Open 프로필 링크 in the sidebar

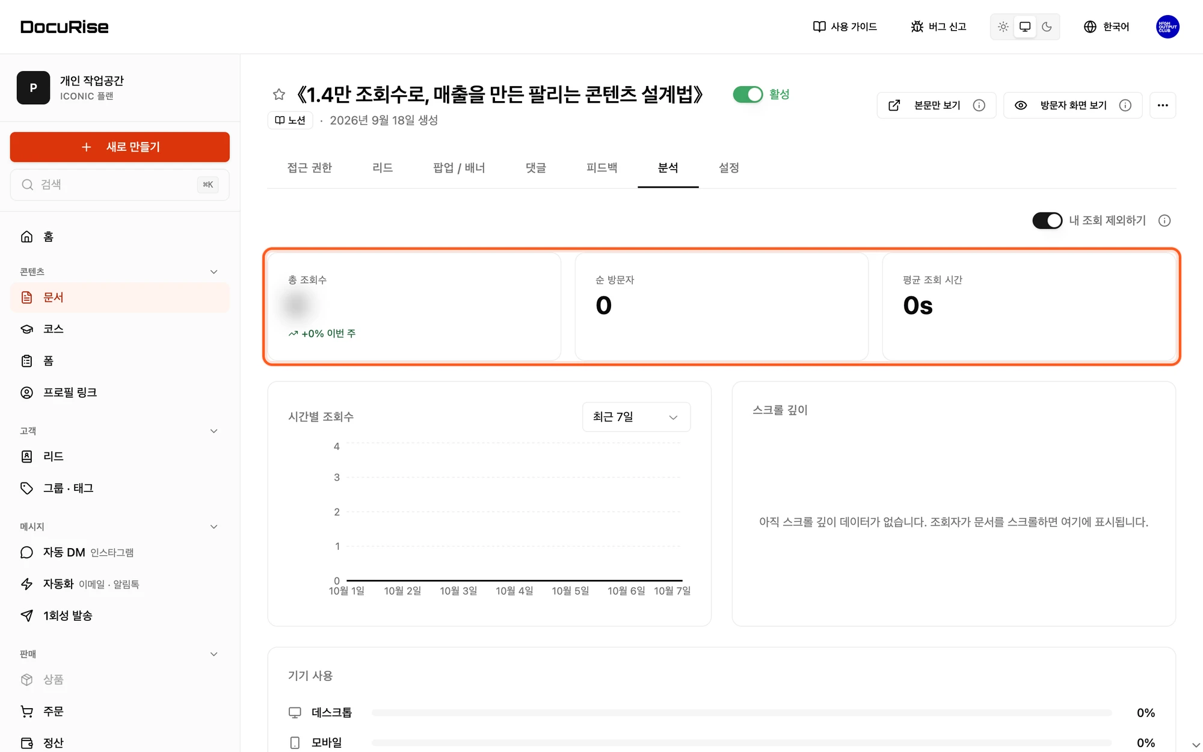click(120, 392)
